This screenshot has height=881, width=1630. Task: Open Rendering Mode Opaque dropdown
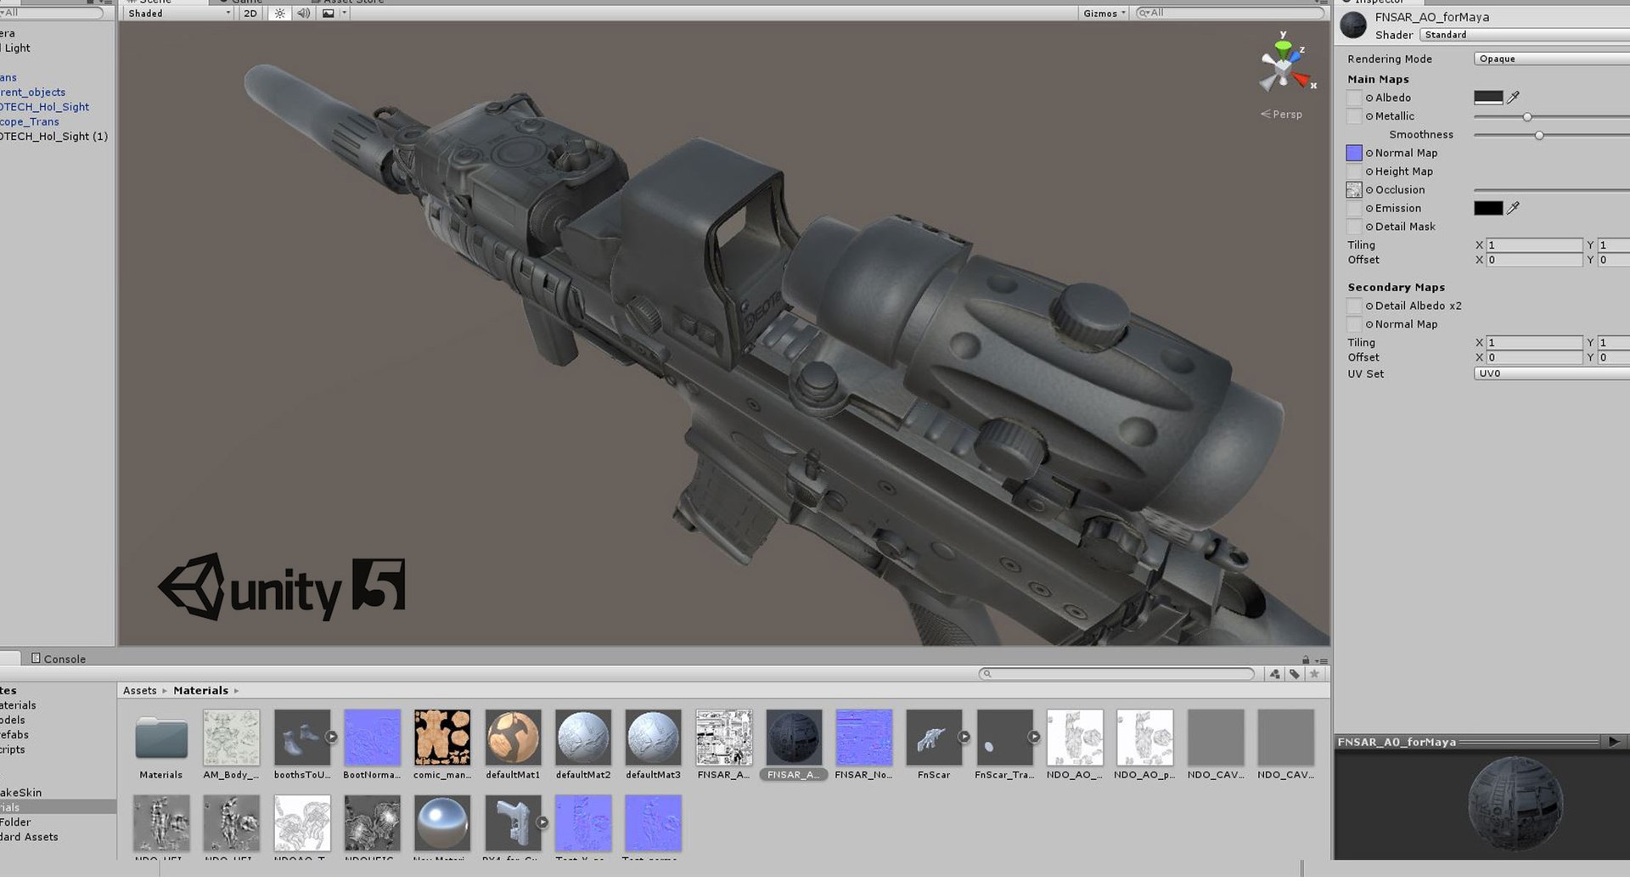click(1552, 59)
